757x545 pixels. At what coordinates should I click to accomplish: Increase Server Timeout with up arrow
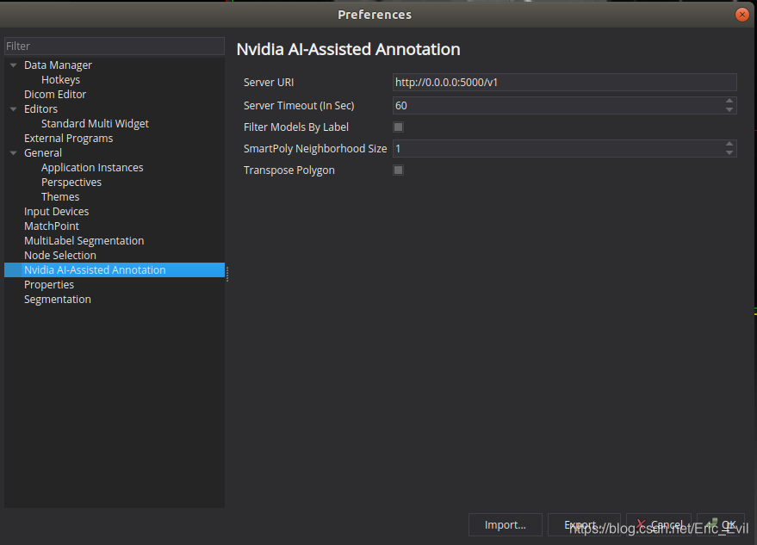click(x=729, y=102)
